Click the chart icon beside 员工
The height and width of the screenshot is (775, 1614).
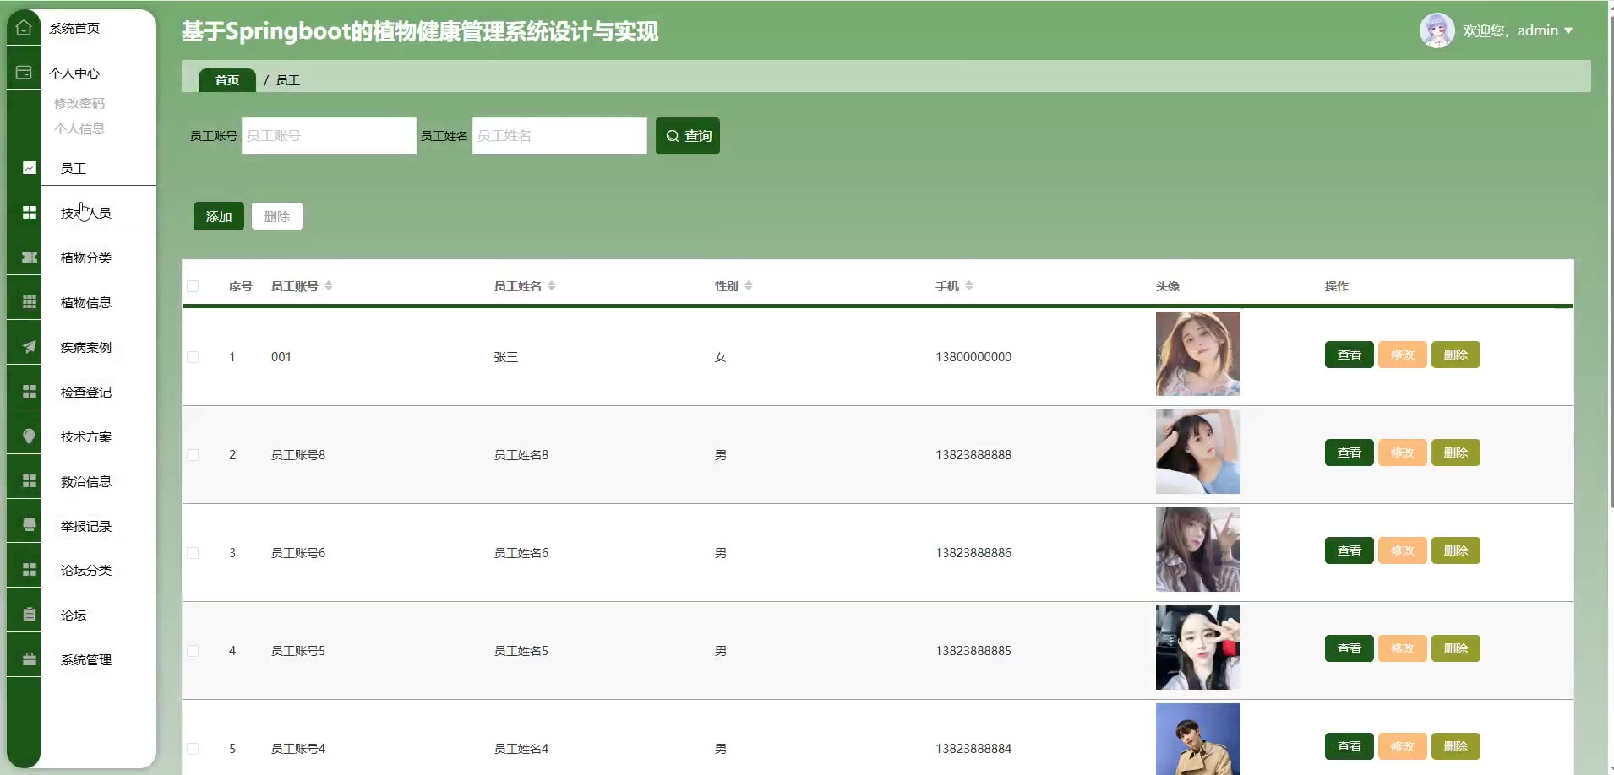tap(30, 168)
